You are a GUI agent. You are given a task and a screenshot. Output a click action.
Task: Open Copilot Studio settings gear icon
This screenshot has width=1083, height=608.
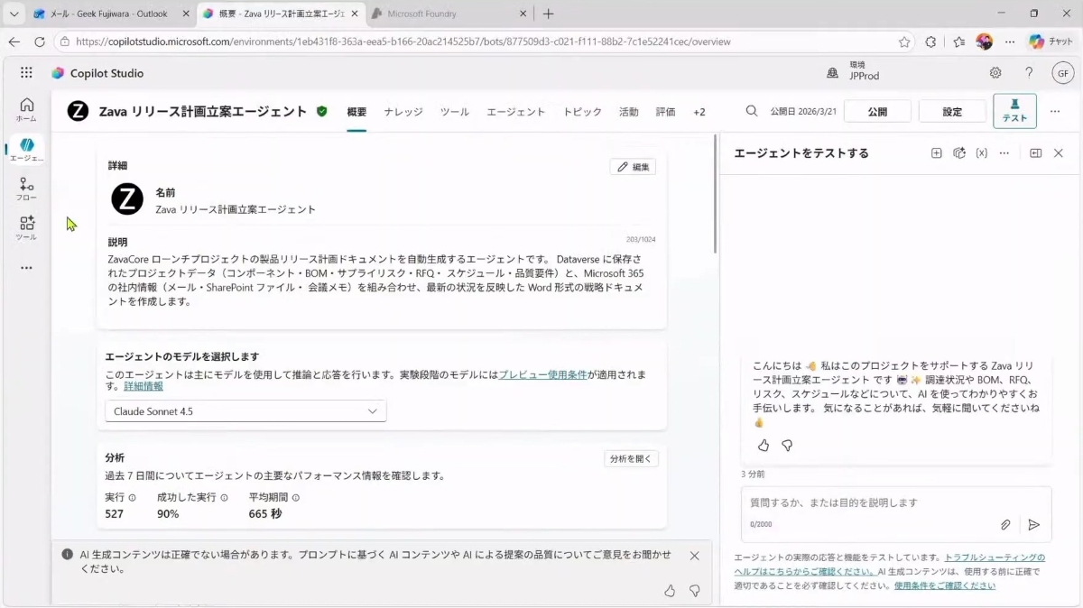coord(995,73)
